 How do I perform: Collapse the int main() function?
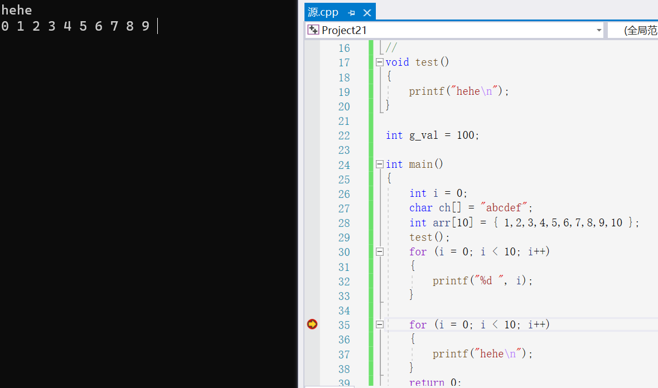click(380, 164)
